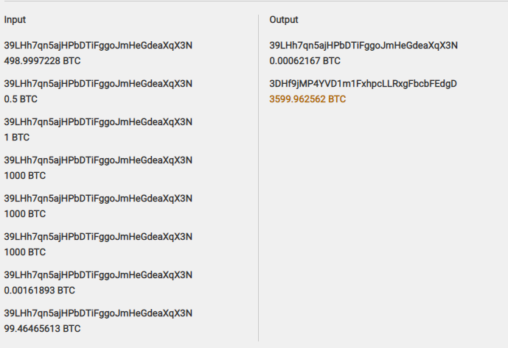Image resolution: width=508 pixels, height=348 pixels.
Task: Open the input address above the third 1000 BTC
Action: [x=98, y=237]
